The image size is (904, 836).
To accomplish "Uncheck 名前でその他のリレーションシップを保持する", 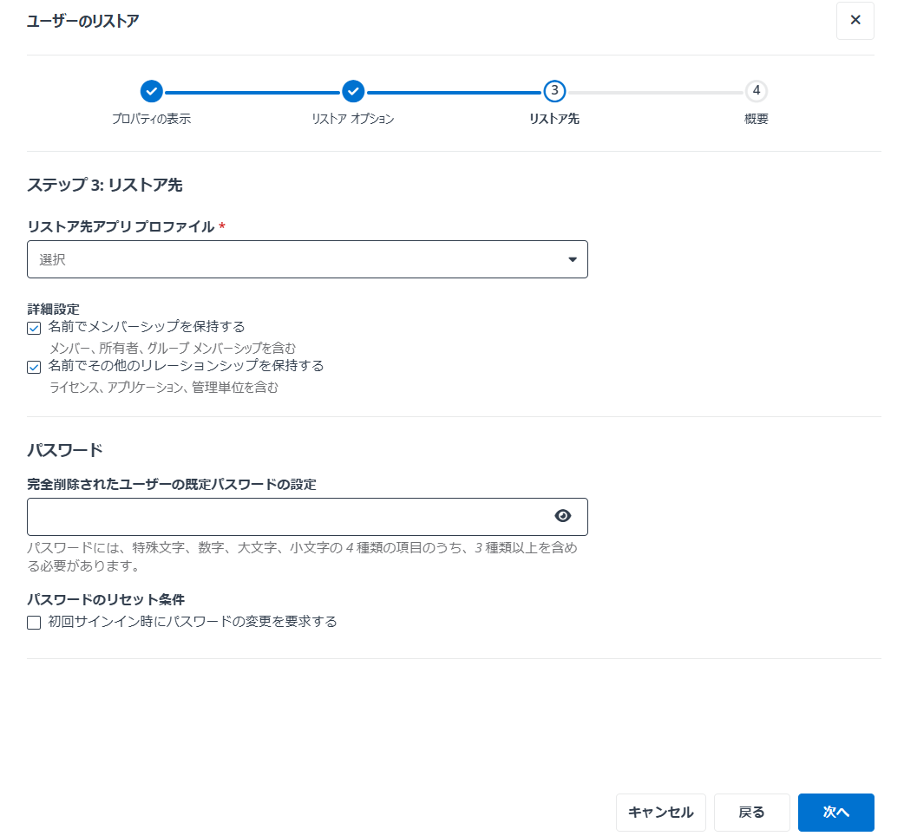I will [x=34, y=367].
